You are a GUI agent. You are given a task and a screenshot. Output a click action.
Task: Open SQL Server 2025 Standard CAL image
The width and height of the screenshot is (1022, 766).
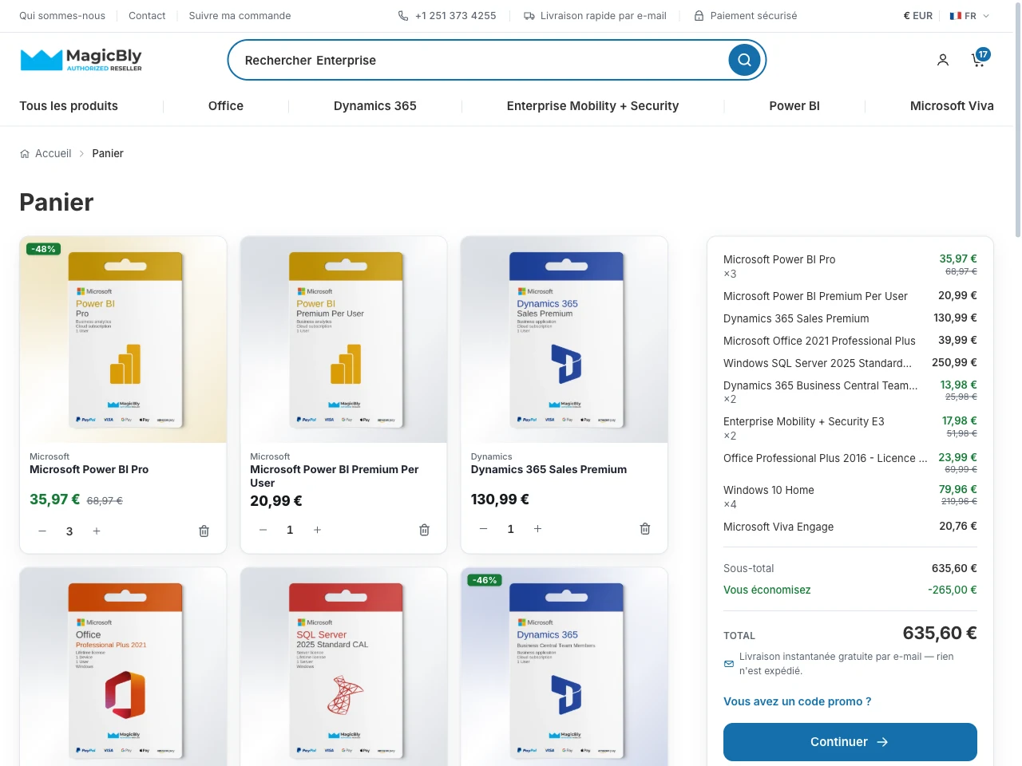pos(344,667)
